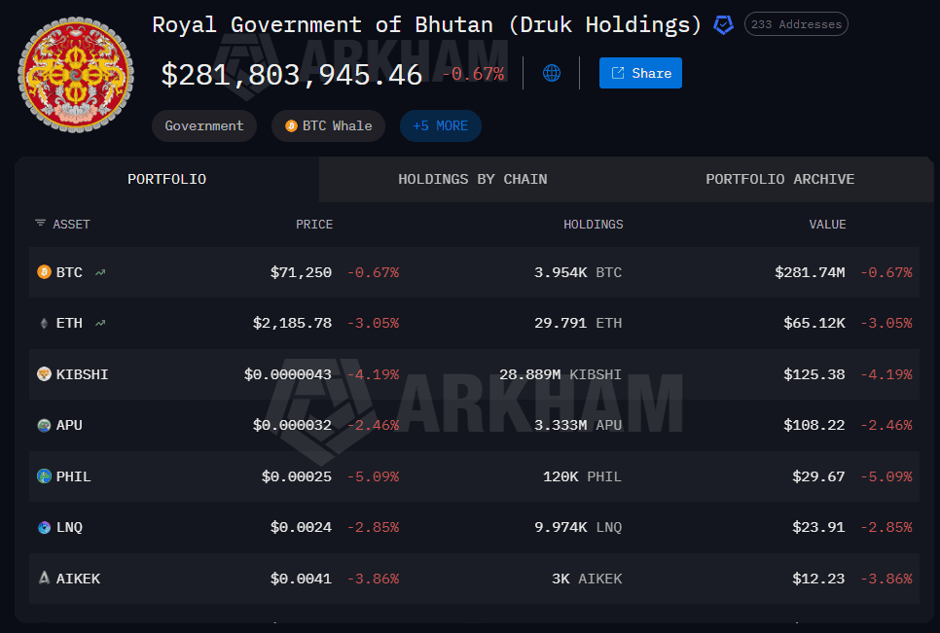The image size is (940, 633).
Task: Click the AIKEK price $0.0041
Action: (x=301, y=579)
